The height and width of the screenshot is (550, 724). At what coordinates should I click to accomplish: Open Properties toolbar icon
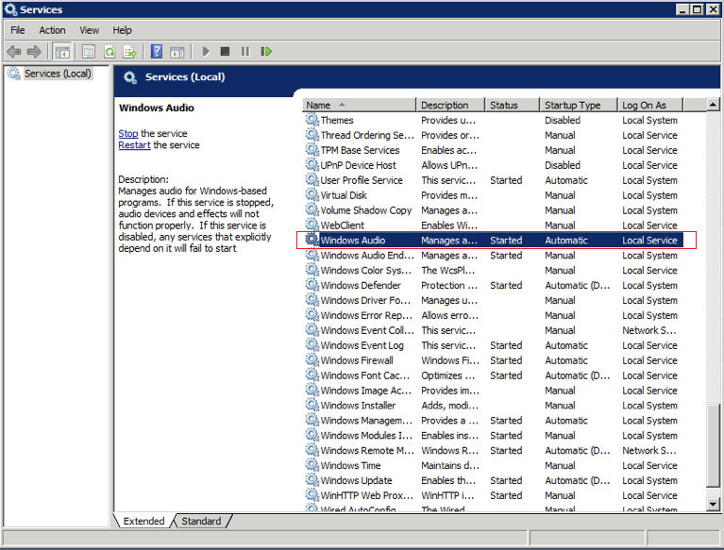click(x=88, y=51)
